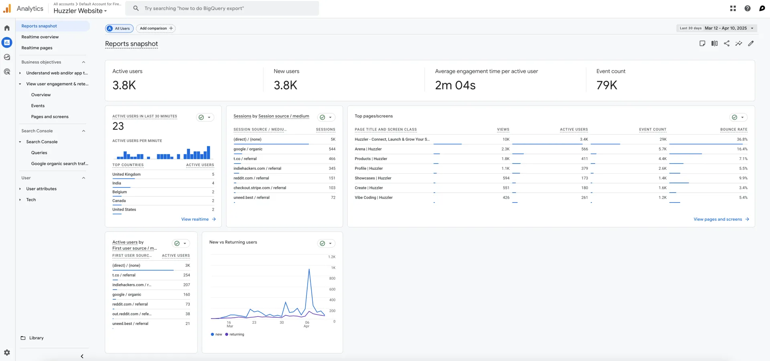Click the First user source / medium picker

click(x=134, y=248)
